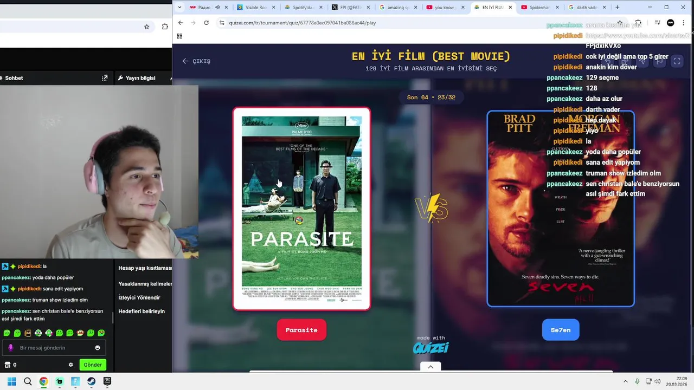Select the Parasite movie poster card
The image size is (694, 390).
(x=301, y=209)
